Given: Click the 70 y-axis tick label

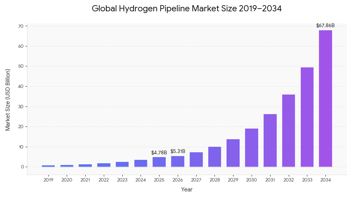Looking at the screenshot, I should click(x=21, y=26).
